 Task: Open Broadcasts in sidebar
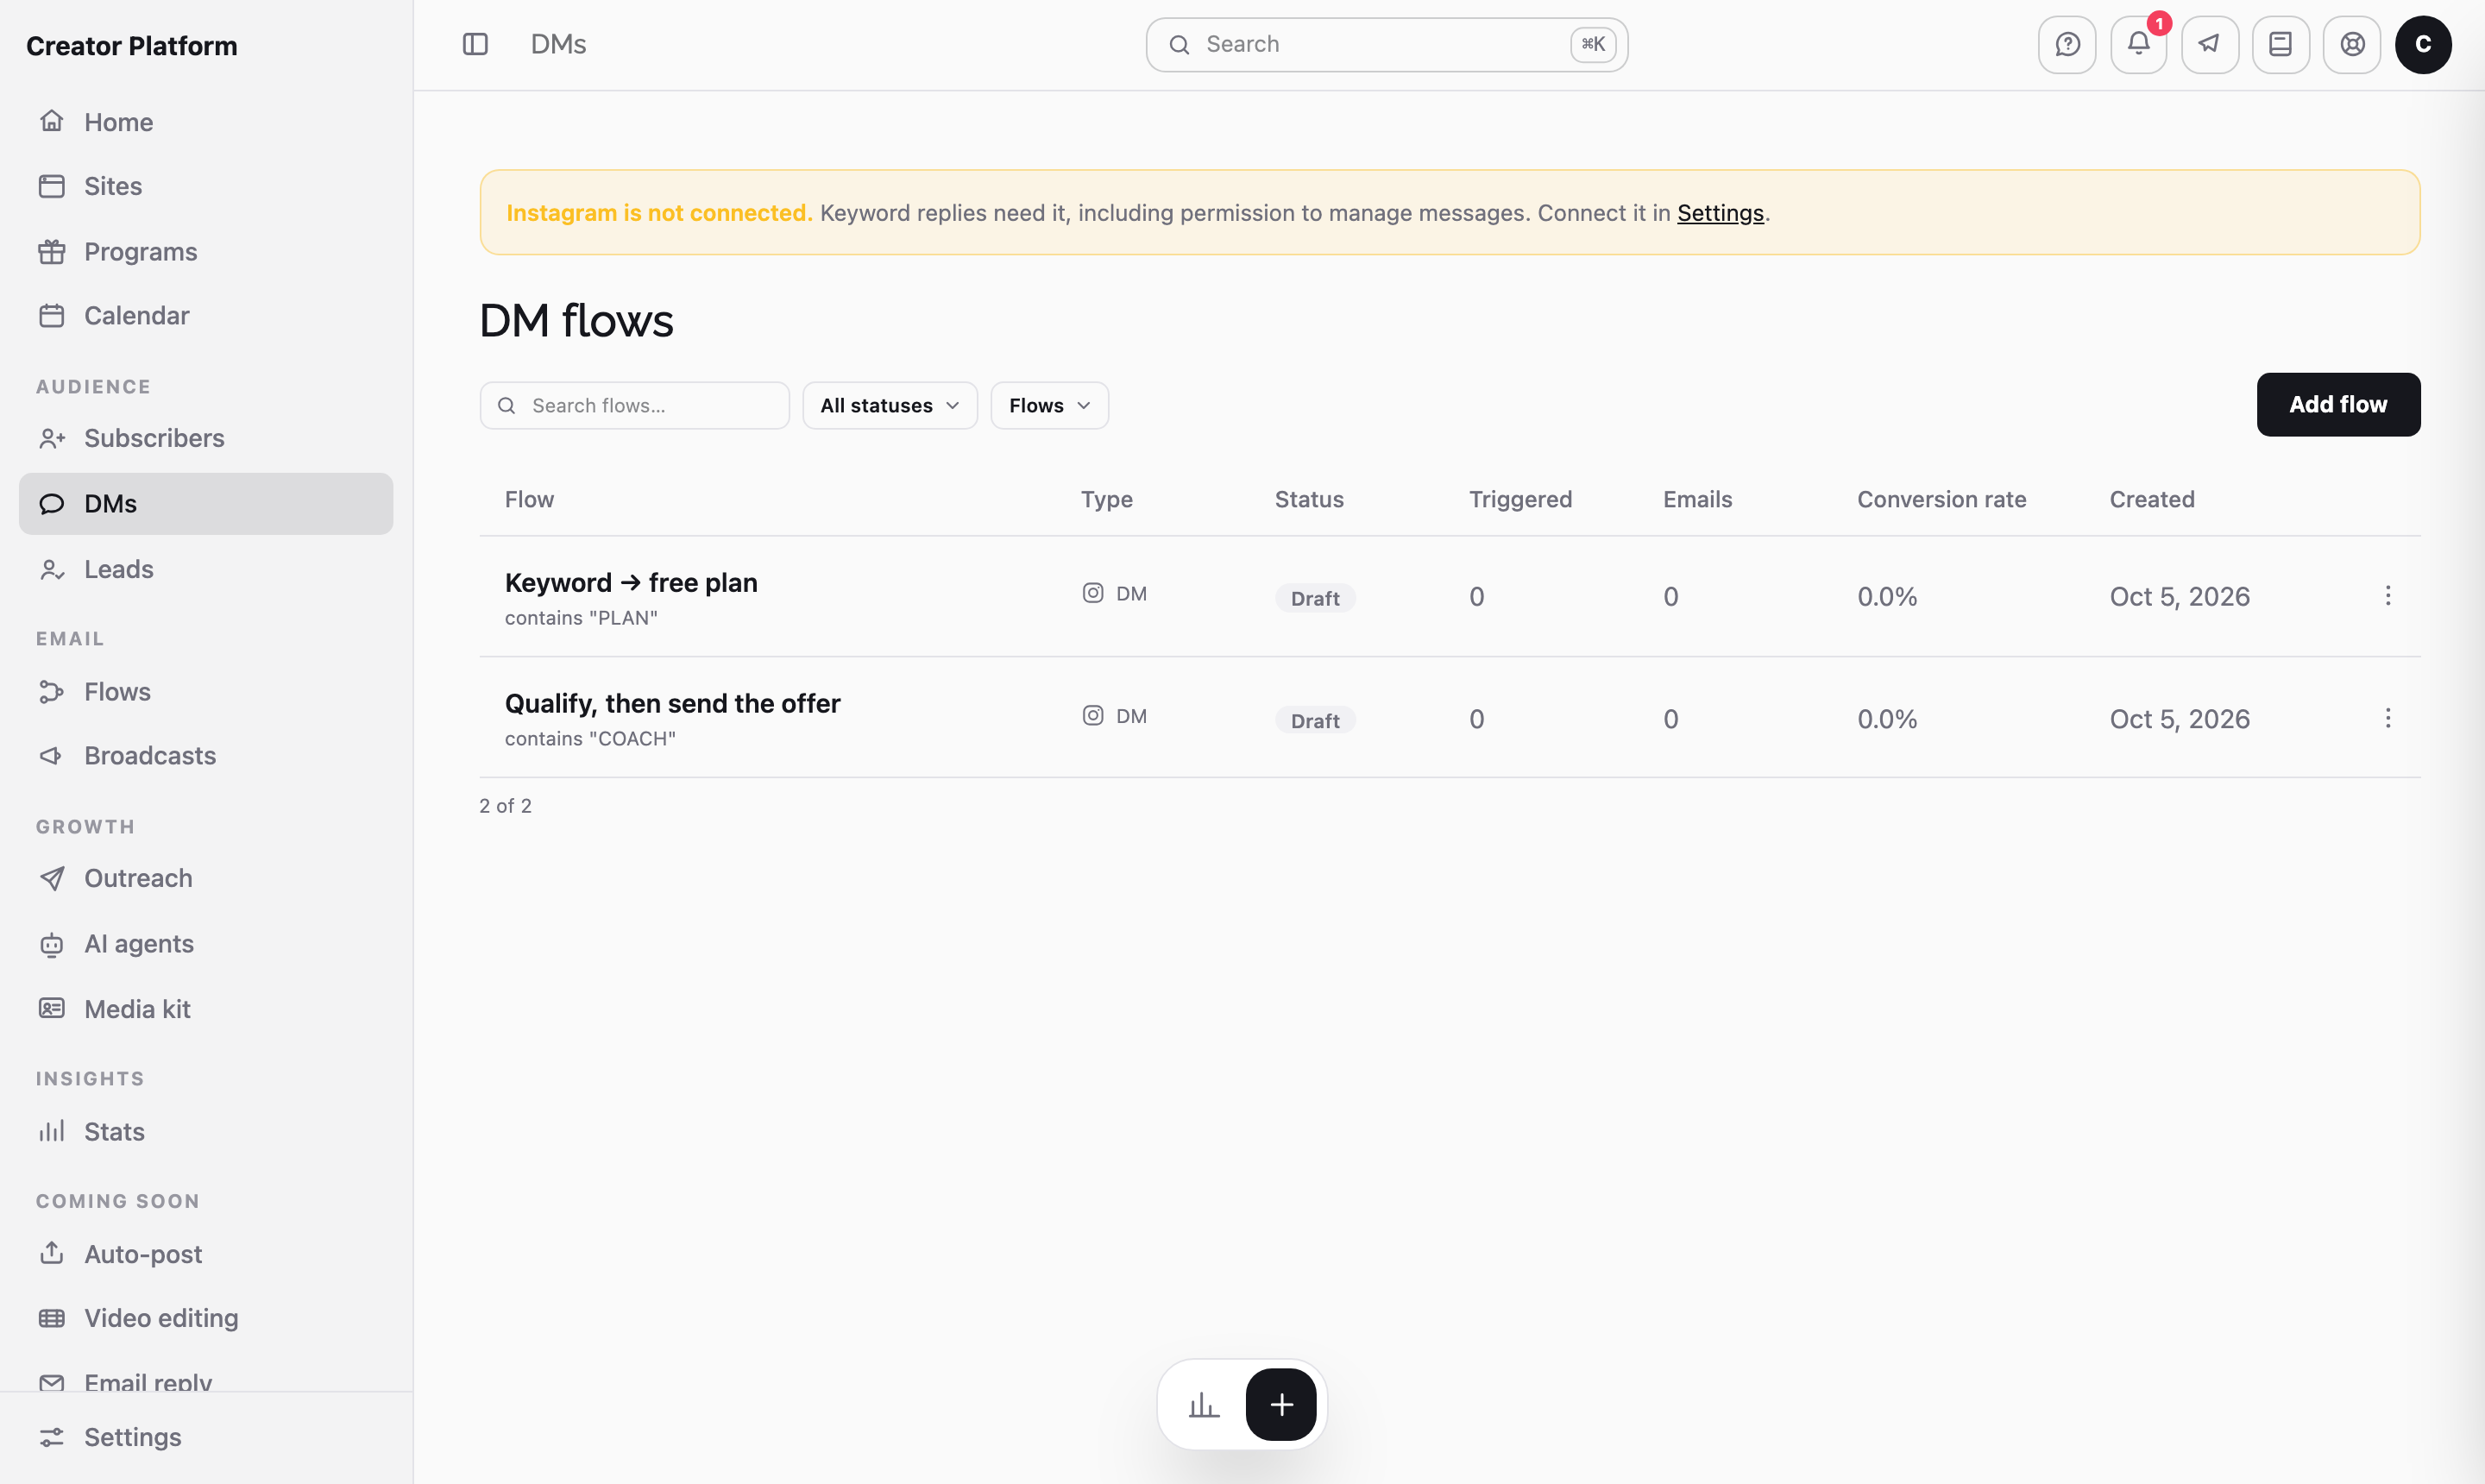click(x=206, y=755)
